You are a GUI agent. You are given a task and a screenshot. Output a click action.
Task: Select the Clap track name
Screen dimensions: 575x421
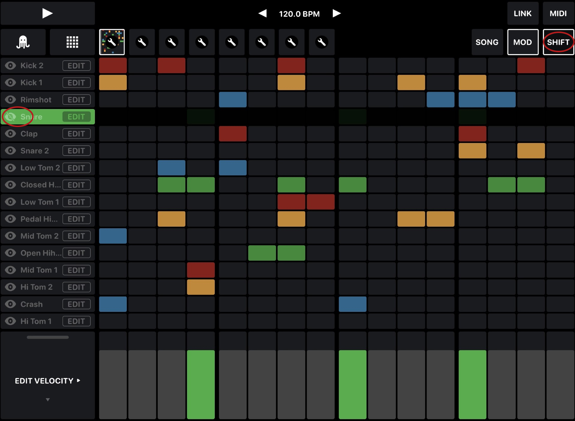pos(29,134)
